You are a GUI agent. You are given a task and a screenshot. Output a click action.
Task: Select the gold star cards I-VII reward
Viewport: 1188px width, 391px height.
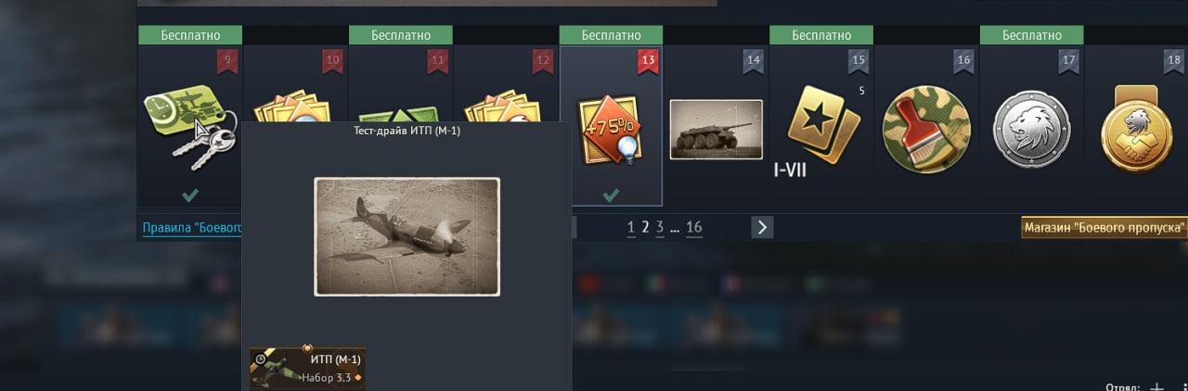click(821, 126)
